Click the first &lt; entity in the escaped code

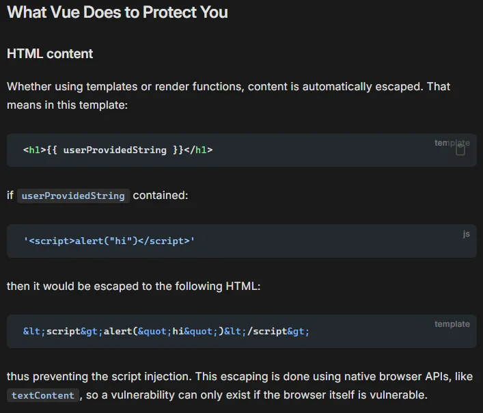(34, 332)
